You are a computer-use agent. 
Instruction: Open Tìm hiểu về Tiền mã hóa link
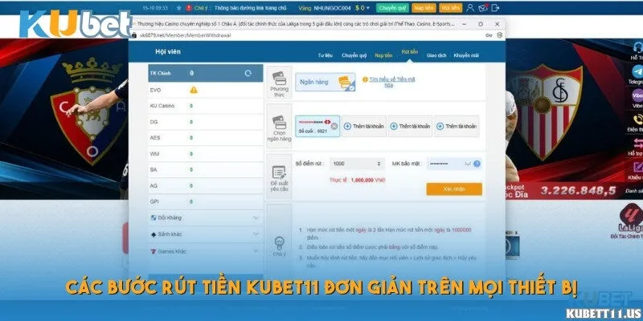[x=392, y=82]
